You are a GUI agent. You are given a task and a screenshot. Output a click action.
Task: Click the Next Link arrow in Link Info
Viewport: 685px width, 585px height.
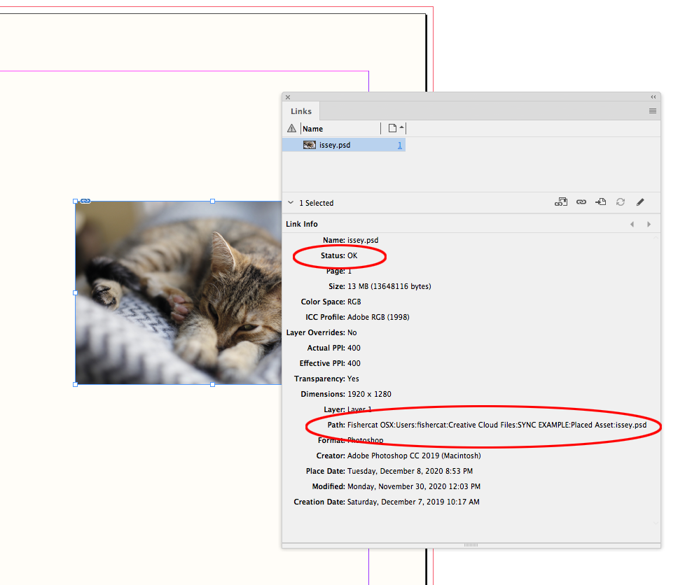[x=649, y=224]
